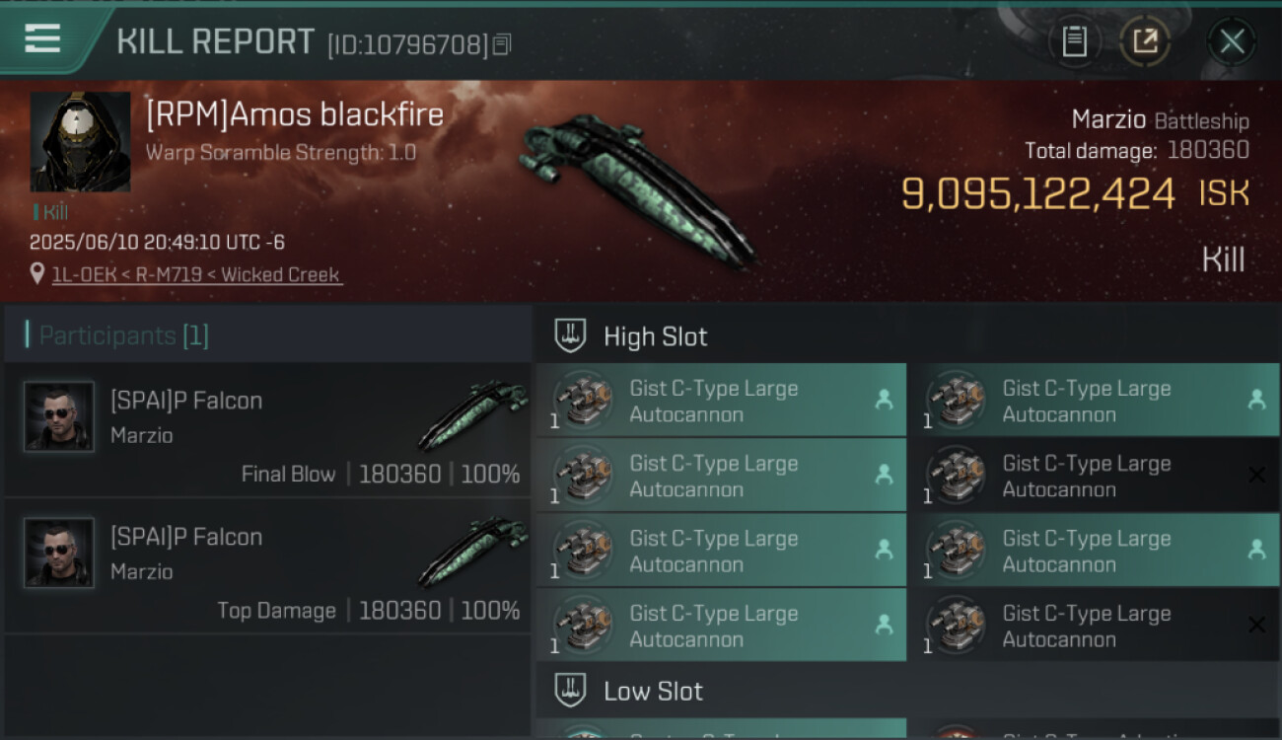Click X mark on second-row right autocannon

tap(1256, 476)
